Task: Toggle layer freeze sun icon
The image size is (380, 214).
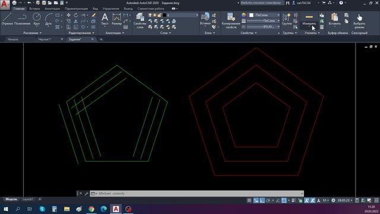Action: pyautogui.click(x=154, y=15)
